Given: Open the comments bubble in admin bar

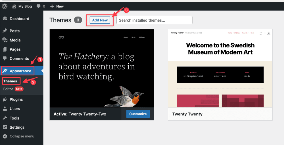Looking at the screenshot, I should click(38, 6).
